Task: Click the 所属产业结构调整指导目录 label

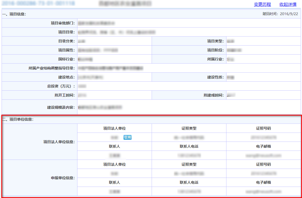Action: click(x=52, y=68)
